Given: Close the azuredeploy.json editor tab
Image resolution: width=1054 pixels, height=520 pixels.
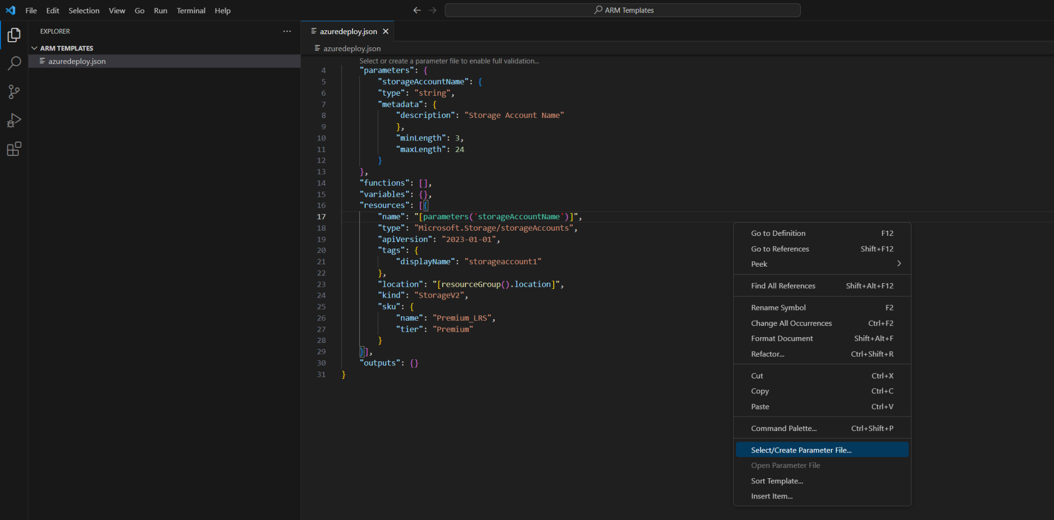Looking at the screenshot, I should 385,31.
